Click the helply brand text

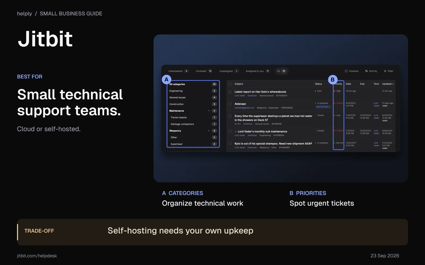coord(24,14)
